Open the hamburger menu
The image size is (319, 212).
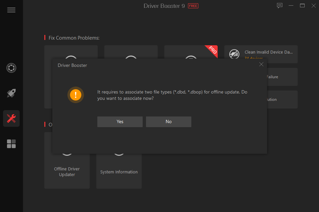click(11, 10)
